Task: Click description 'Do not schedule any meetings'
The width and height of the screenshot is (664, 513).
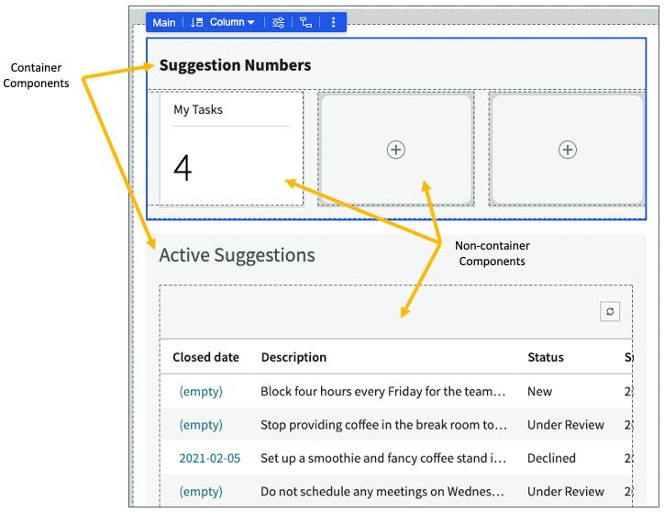Action: (382, 492)
